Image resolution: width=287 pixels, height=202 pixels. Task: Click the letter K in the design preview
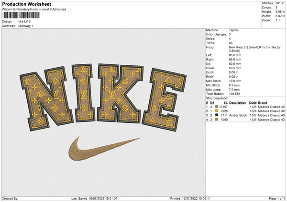pyautogui.click(x=120, y=93)
